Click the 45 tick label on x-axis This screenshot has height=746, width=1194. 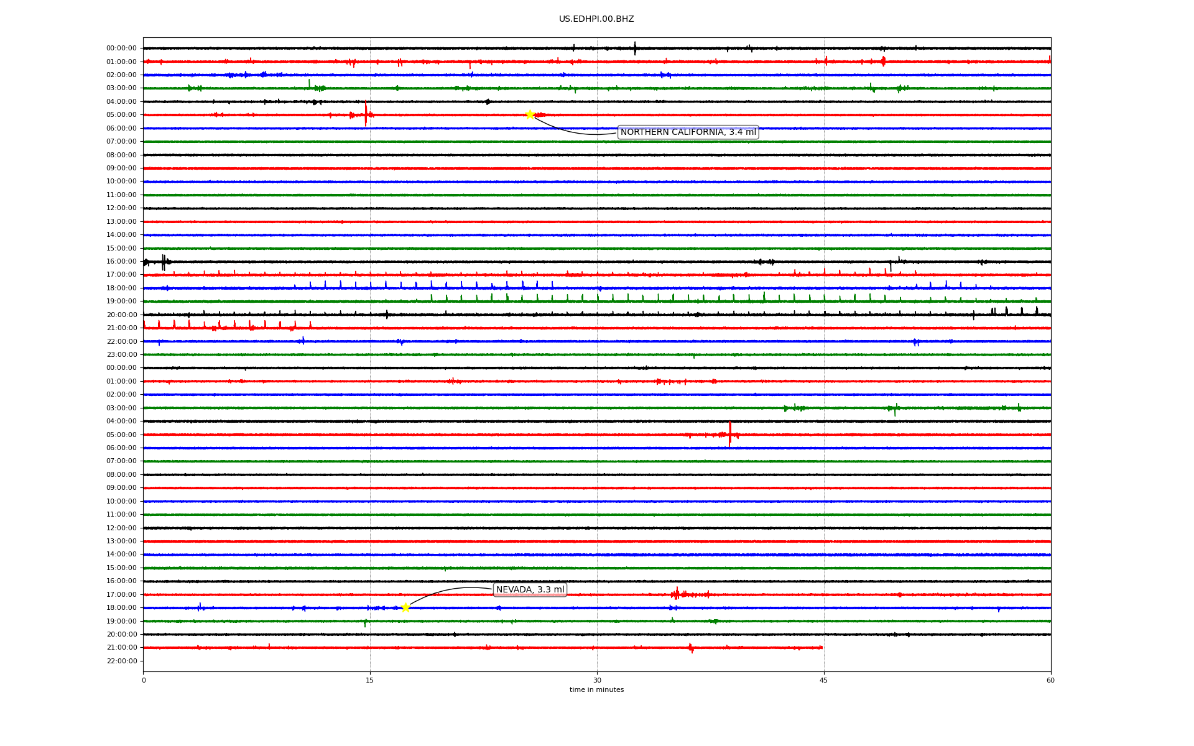click(x=824, y=680)
